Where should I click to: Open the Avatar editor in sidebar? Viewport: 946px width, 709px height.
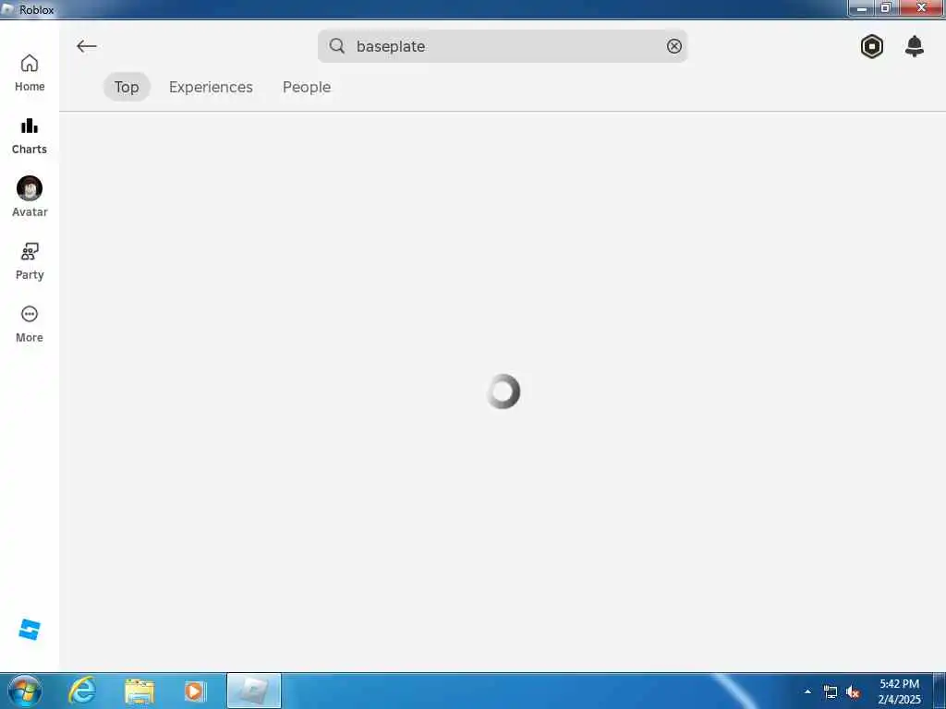pos(30,197)
